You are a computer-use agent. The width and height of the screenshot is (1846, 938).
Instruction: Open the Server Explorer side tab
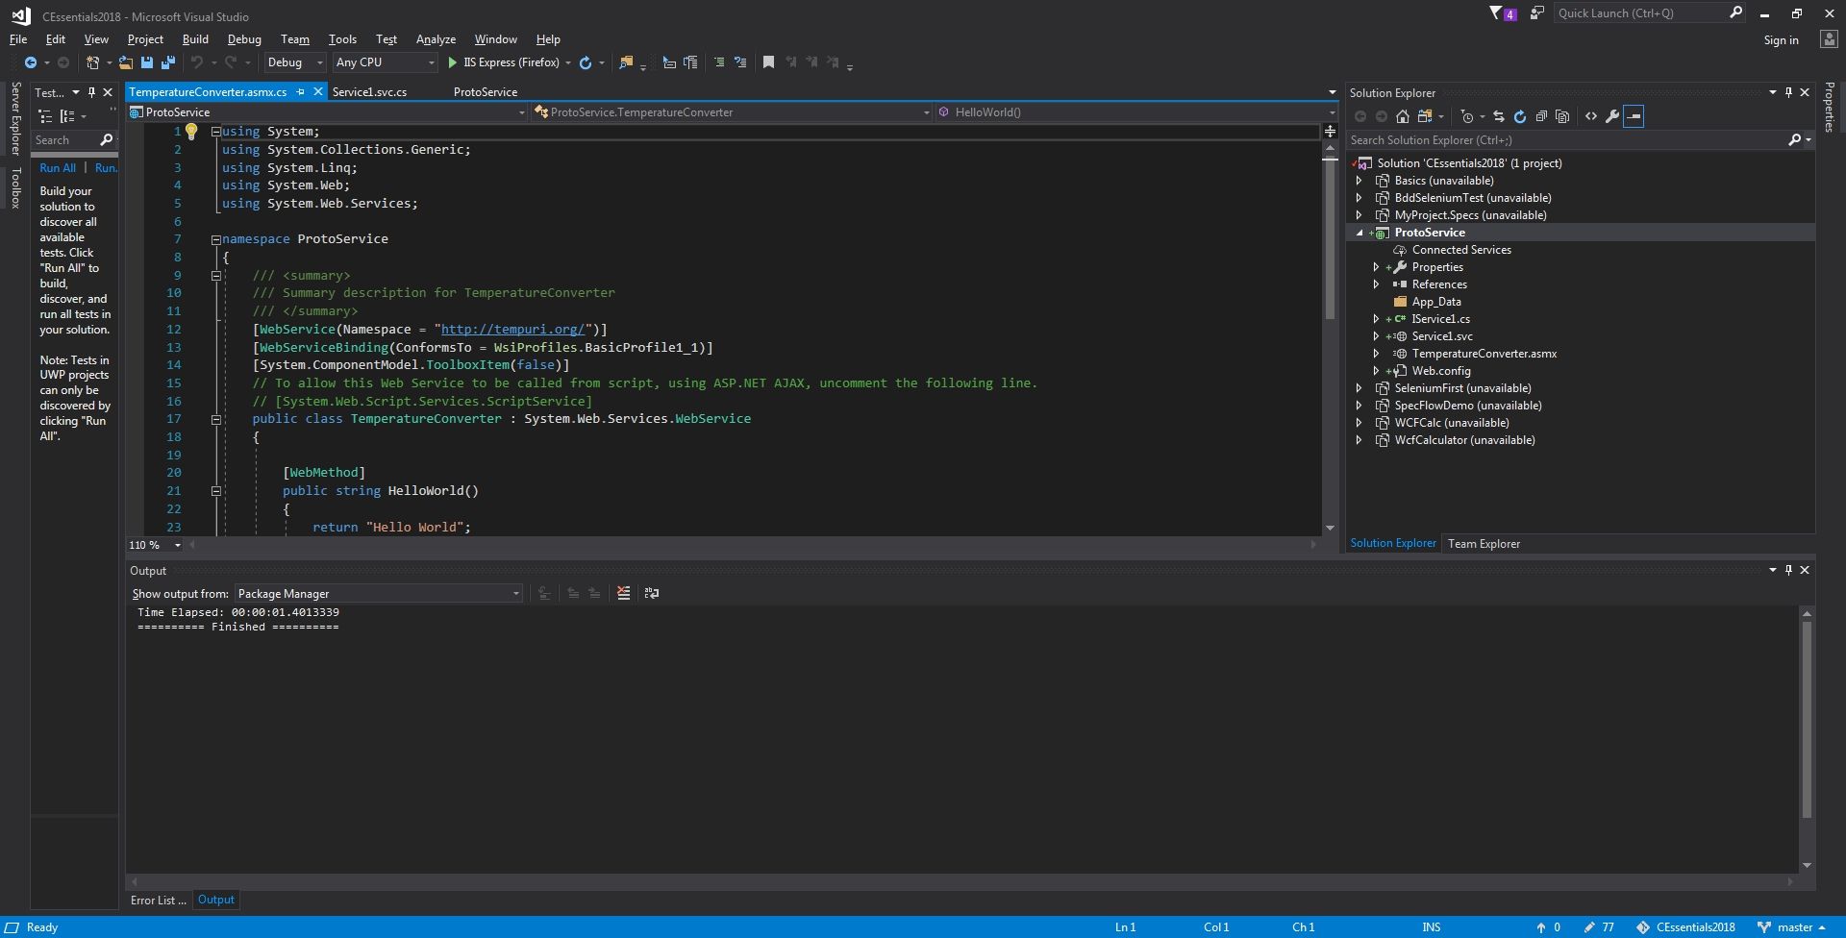15,118
